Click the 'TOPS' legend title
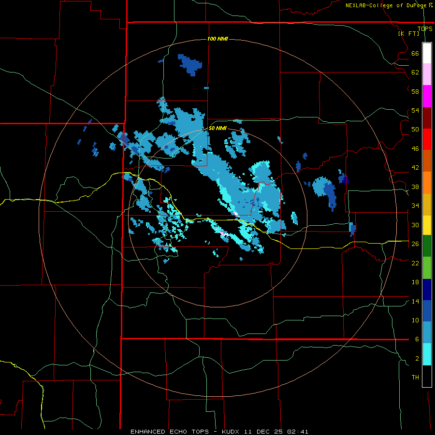The image size is (435, 435). coord(425,29)
